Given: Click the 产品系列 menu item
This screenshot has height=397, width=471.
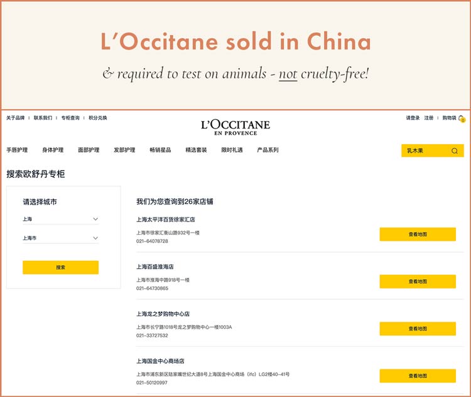Looking at the screenshot, I should pos(268,151).
